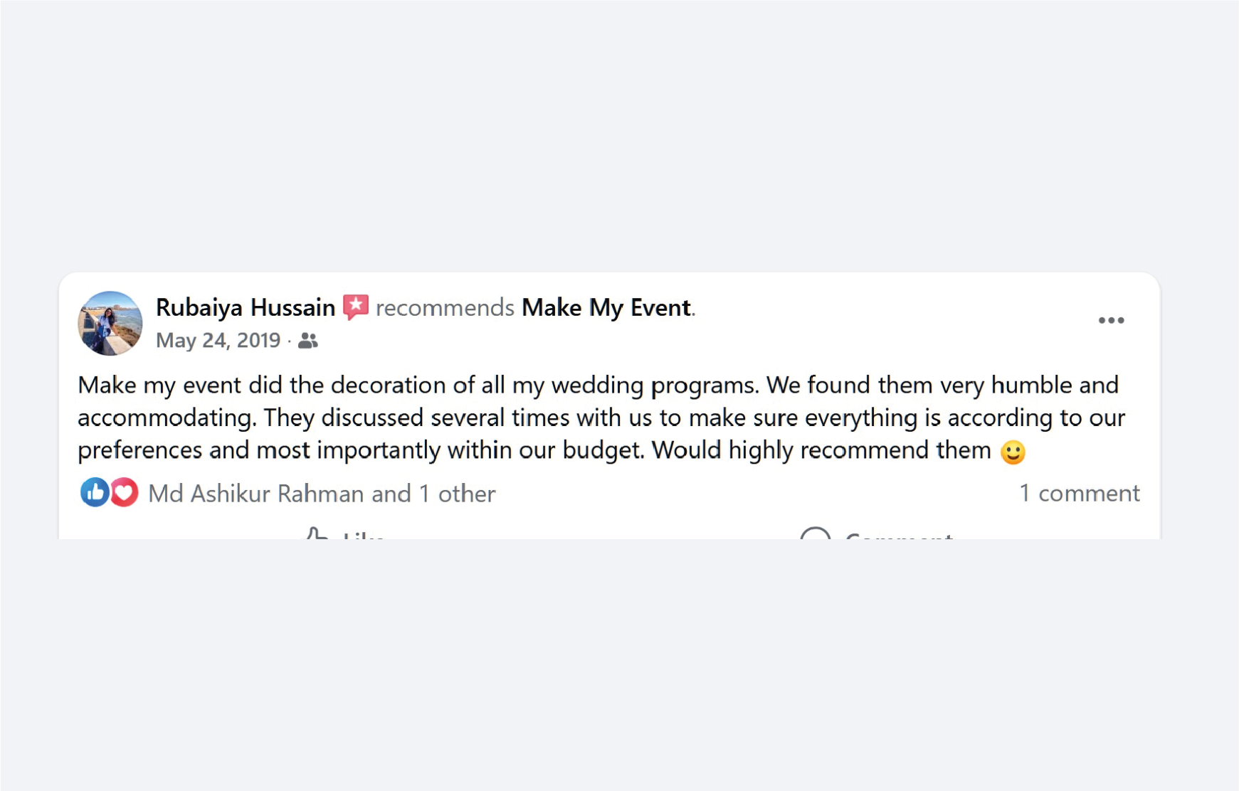Click the blue thumbs-up reaction icon

94,492
